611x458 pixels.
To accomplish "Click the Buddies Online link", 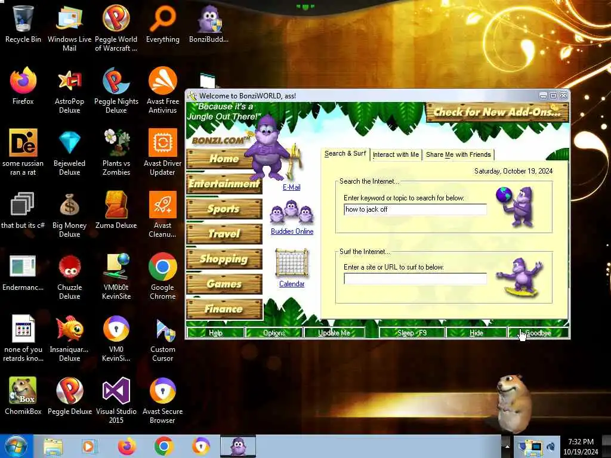I will (292, 231).
